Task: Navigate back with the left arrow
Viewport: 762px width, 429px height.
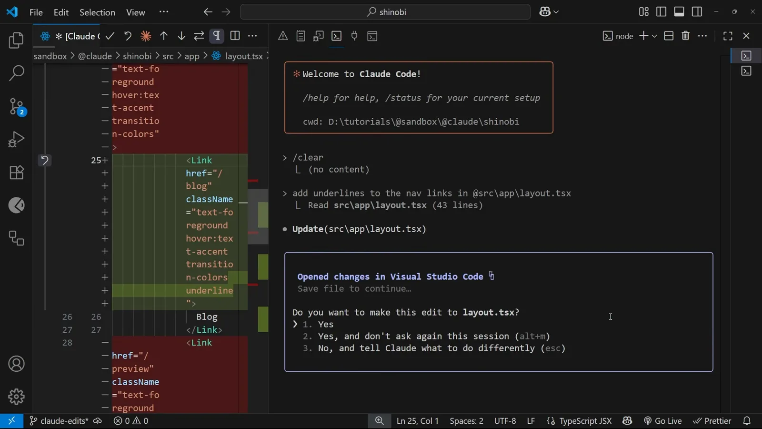Action: click(x=208, y=12)
